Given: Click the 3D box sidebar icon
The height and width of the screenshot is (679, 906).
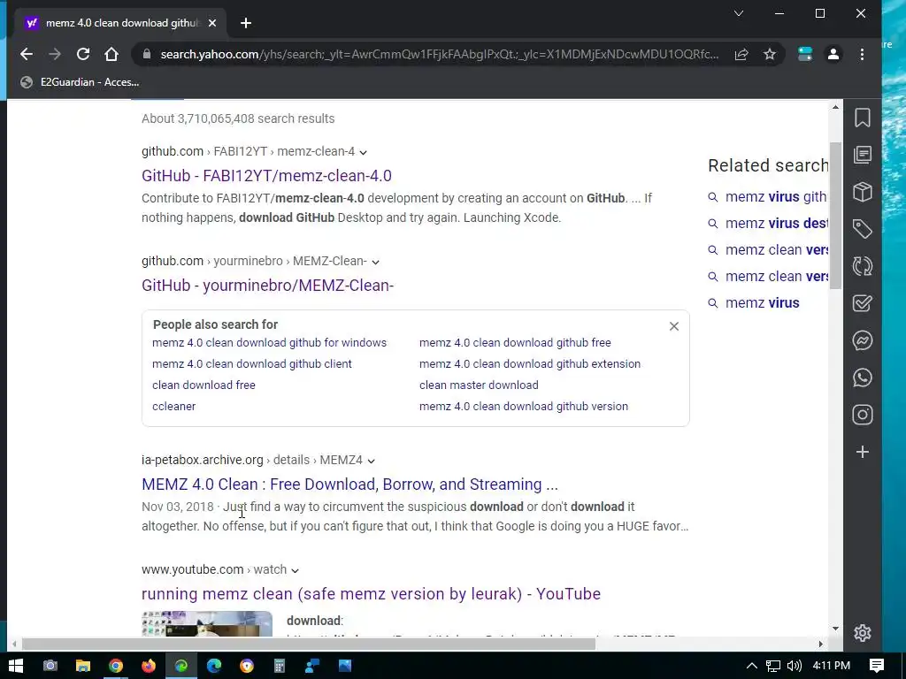Looking at the screenshot, I should 863,192.
